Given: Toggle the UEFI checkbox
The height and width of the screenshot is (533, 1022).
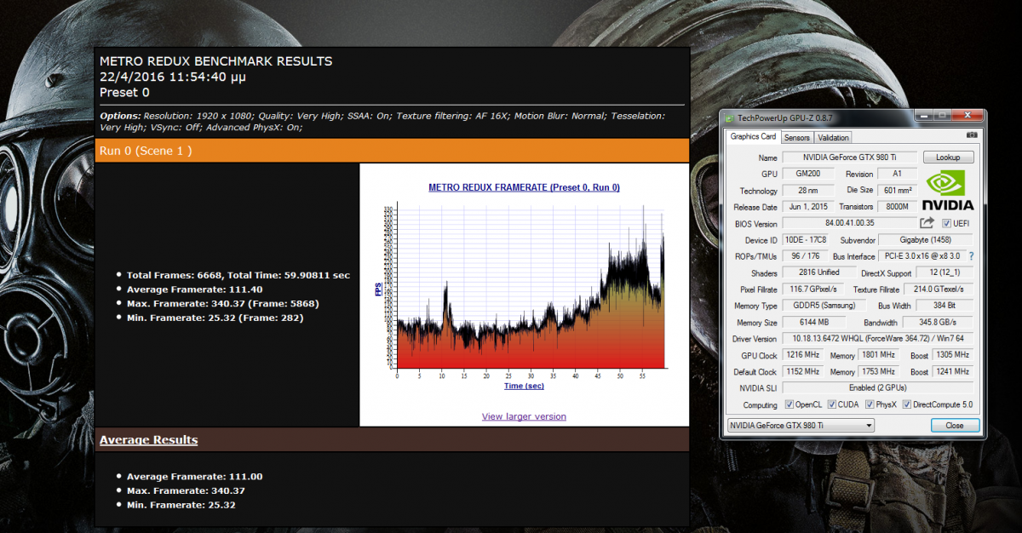Looking at the screenshot, I should pyautogui.click(x=946, y=223).
